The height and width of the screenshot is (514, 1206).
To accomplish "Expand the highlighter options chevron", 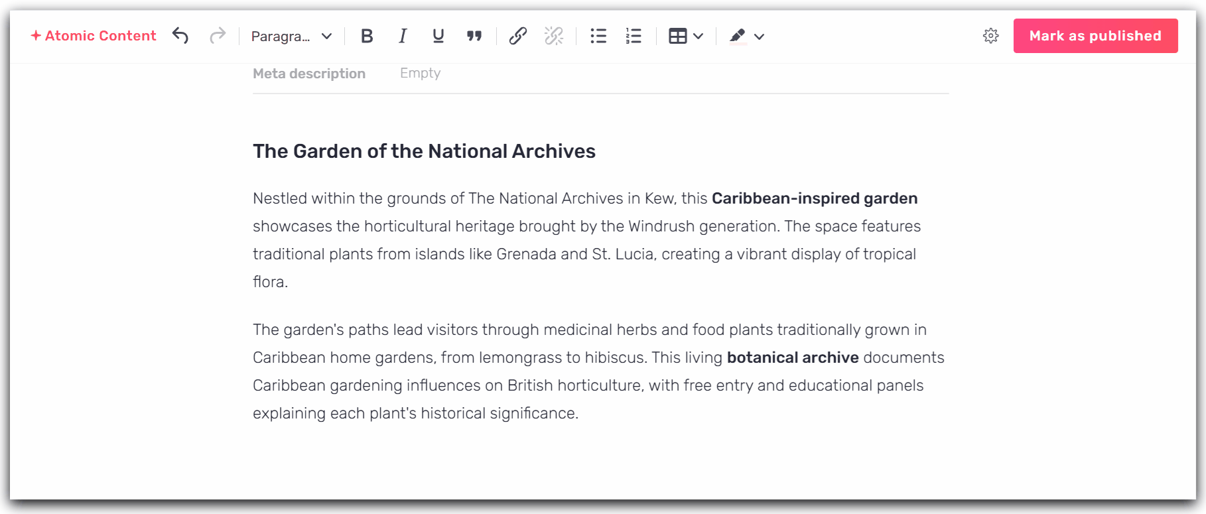I will coord(760,36).
